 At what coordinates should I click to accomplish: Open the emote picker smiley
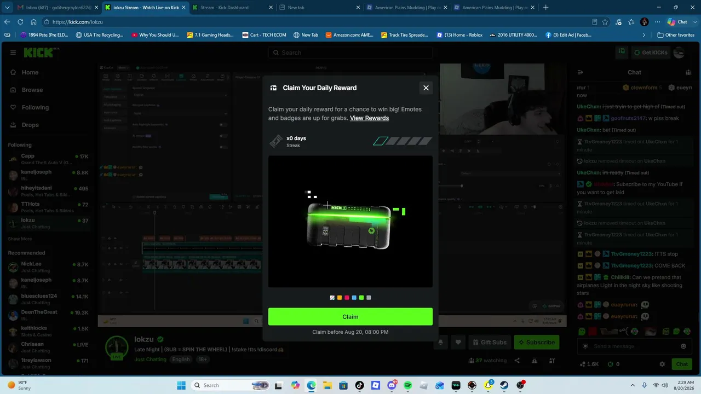click(x=683, y=346)
